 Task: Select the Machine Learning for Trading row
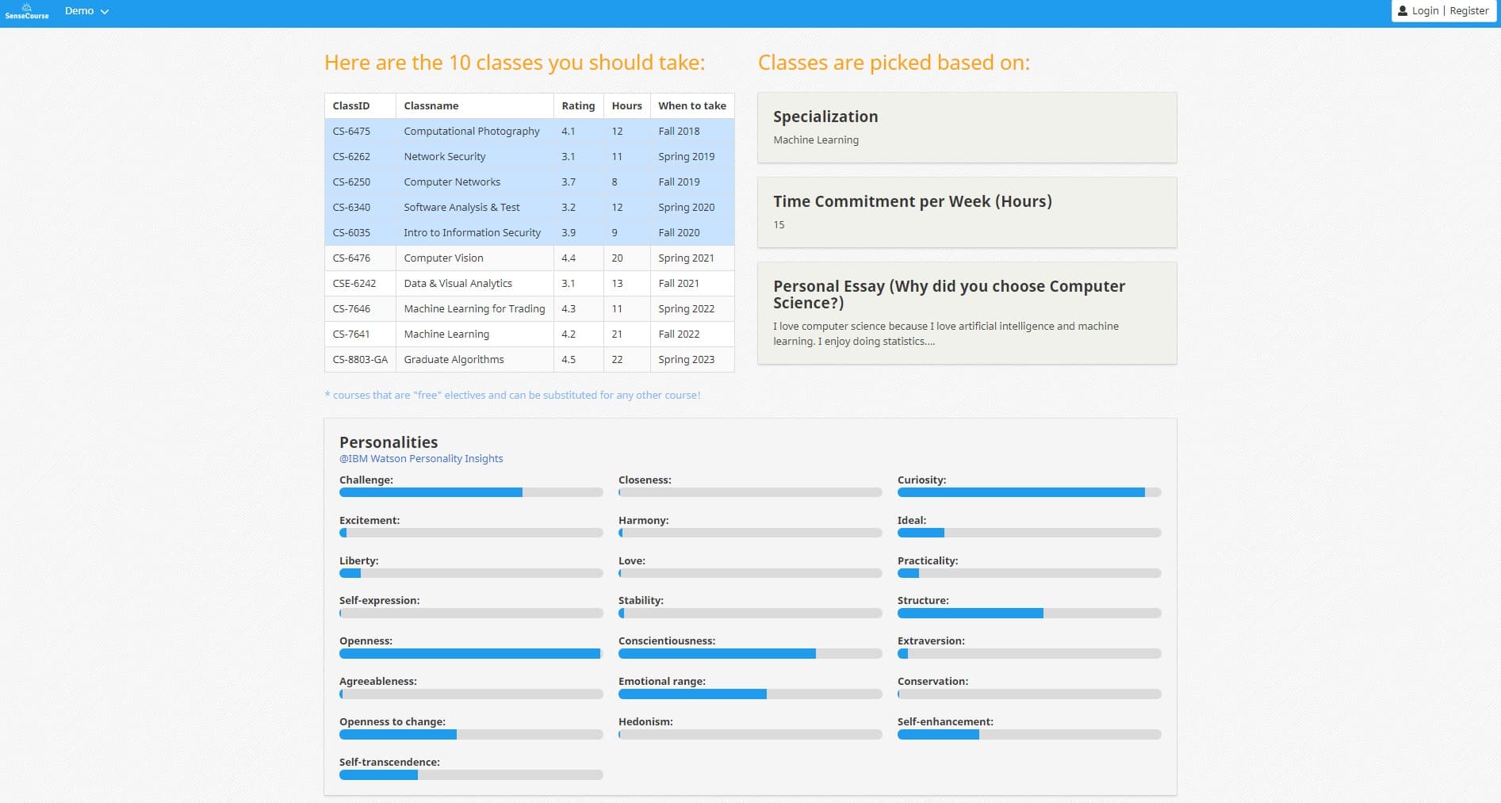pos(473,309)
